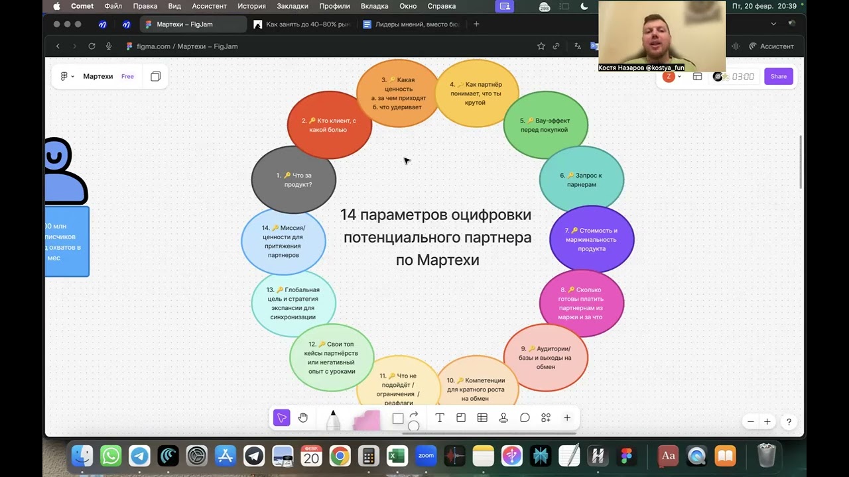Open the Trash in the Dock
The image size is (849, 477).
click(766, 456)
